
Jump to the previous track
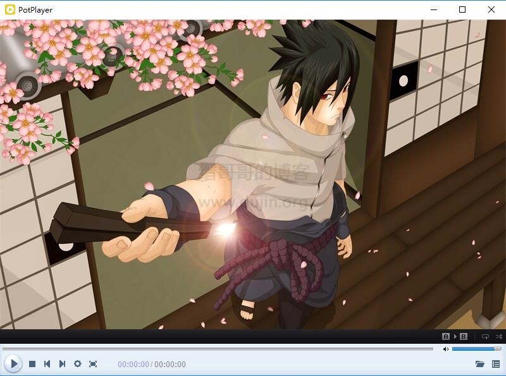click(x=47, y=364)
